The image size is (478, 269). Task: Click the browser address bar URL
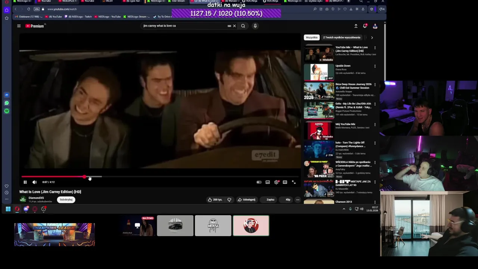point(62,9)
